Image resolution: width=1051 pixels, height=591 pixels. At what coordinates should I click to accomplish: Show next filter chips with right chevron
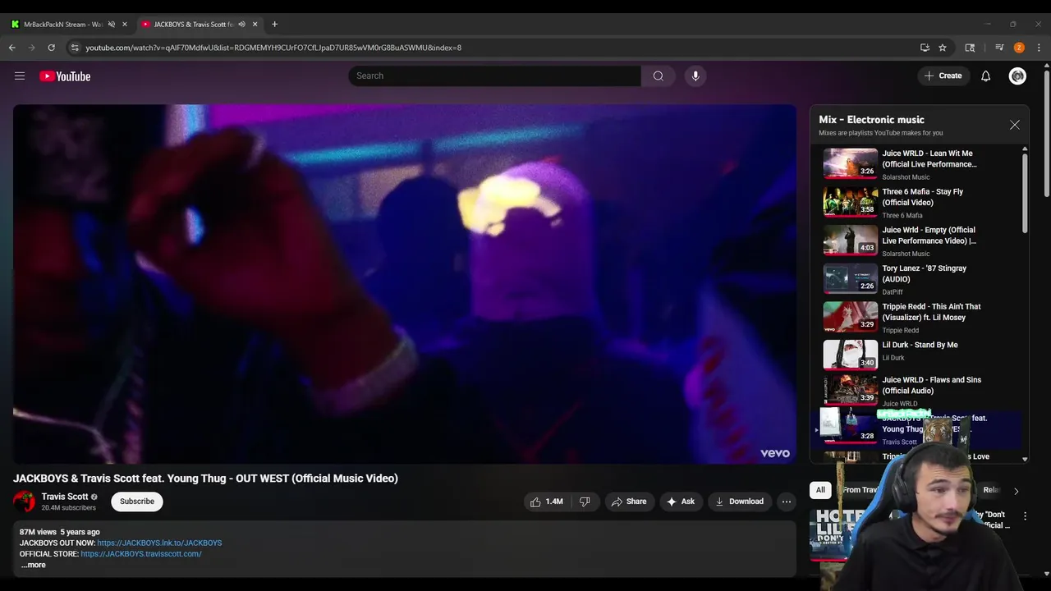click(1016, 491)
